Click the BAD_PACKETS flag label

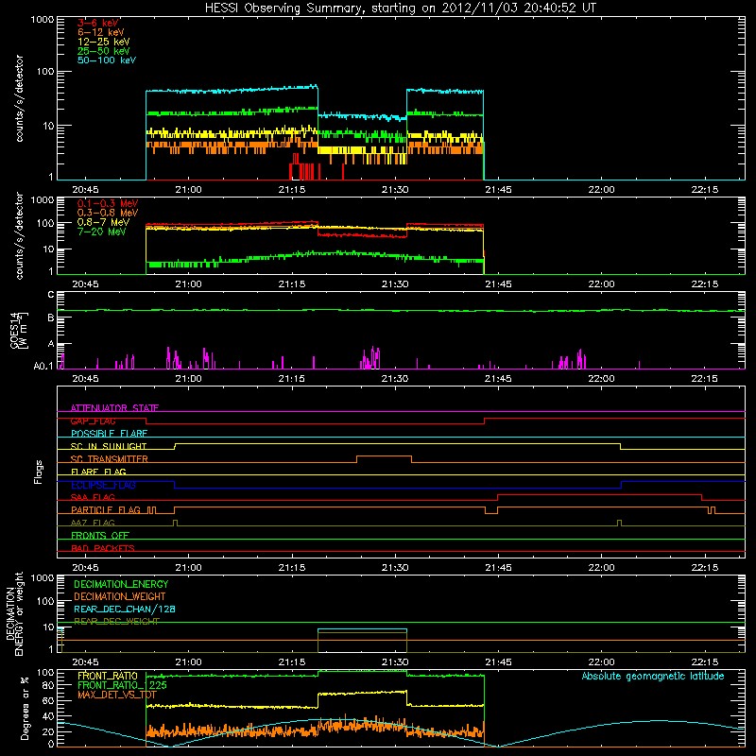coord(103,548)
